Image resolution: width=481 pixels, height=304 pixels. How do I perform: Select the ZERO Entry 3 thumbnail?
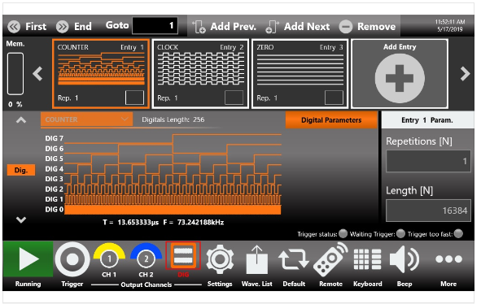300,73
